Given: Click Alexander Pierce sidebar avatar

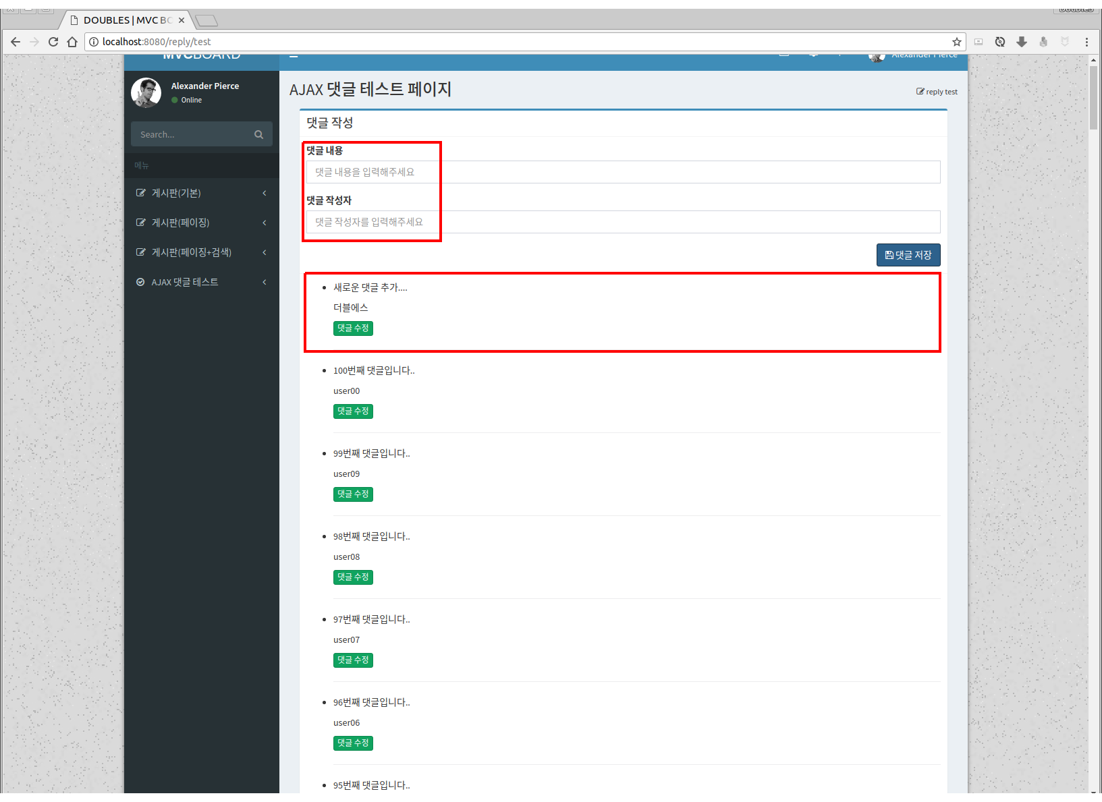Looking at the screenshot, I should pos(146,92).
